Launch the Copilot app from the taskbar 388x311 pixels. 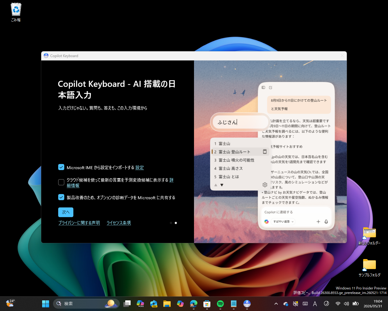click(x=180, y=303)
